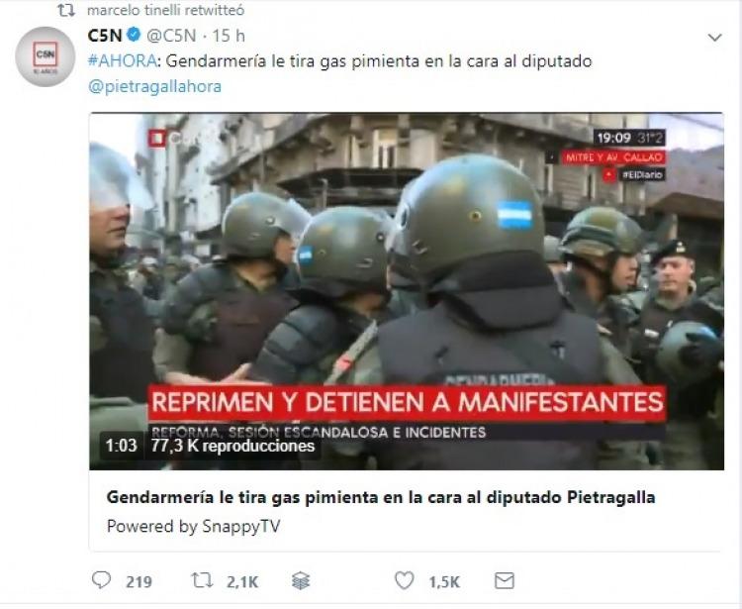742x609 pixels.
Task: Expand tweet options with the chevron arrow
Action: [714, 37]
